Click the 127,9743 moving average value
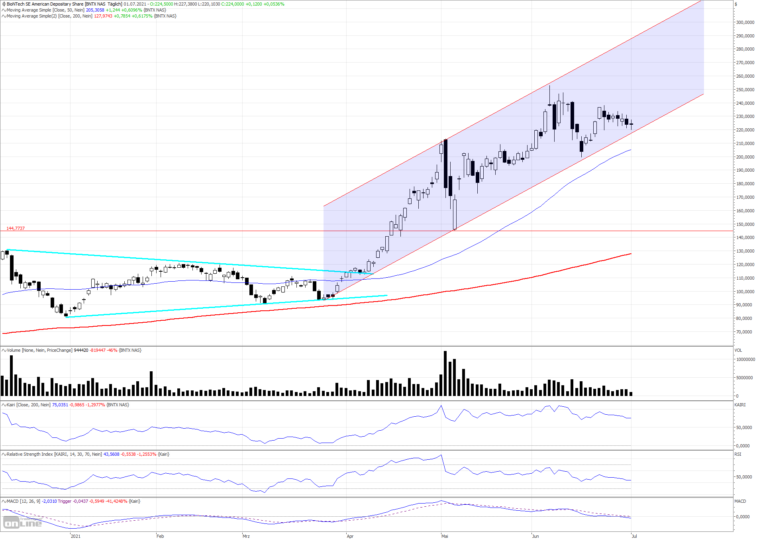The image size is (759, 539). tap(103, 16)
